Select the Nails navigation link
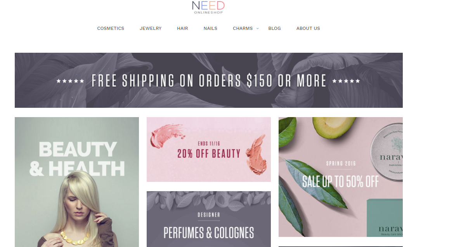Viewport: 454px width, 247px height. click(210, 28)
